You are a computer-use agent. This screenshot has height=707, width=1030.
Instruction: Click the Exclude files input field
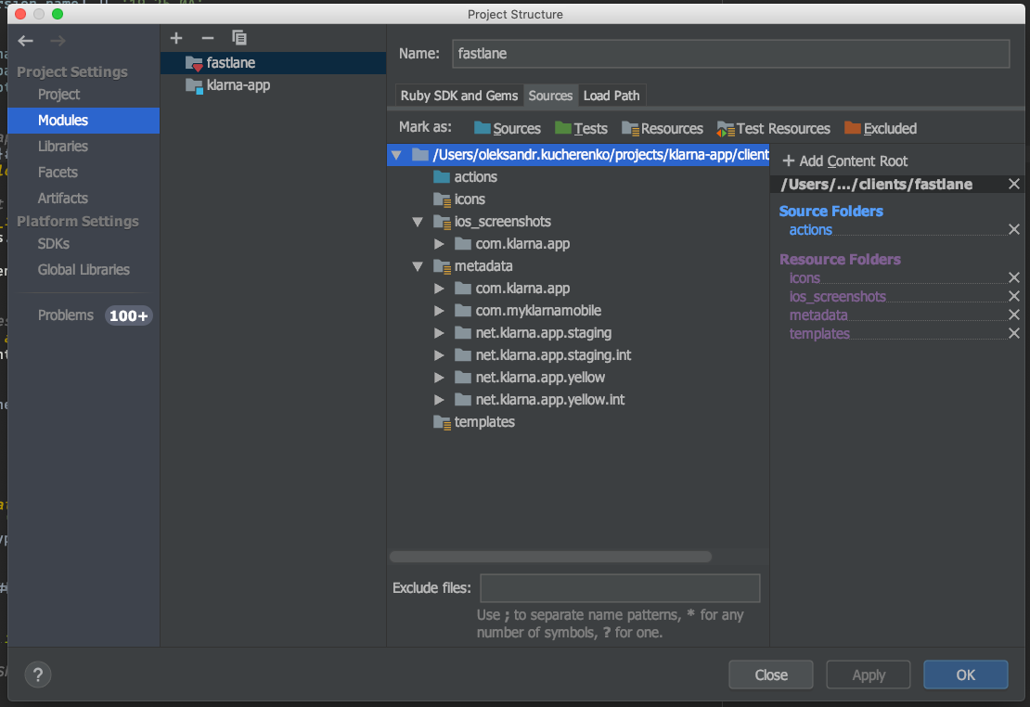point(619,587)
